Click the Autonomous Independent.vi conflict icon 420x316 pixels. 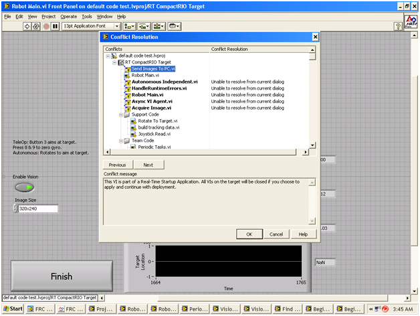[128, 82]
